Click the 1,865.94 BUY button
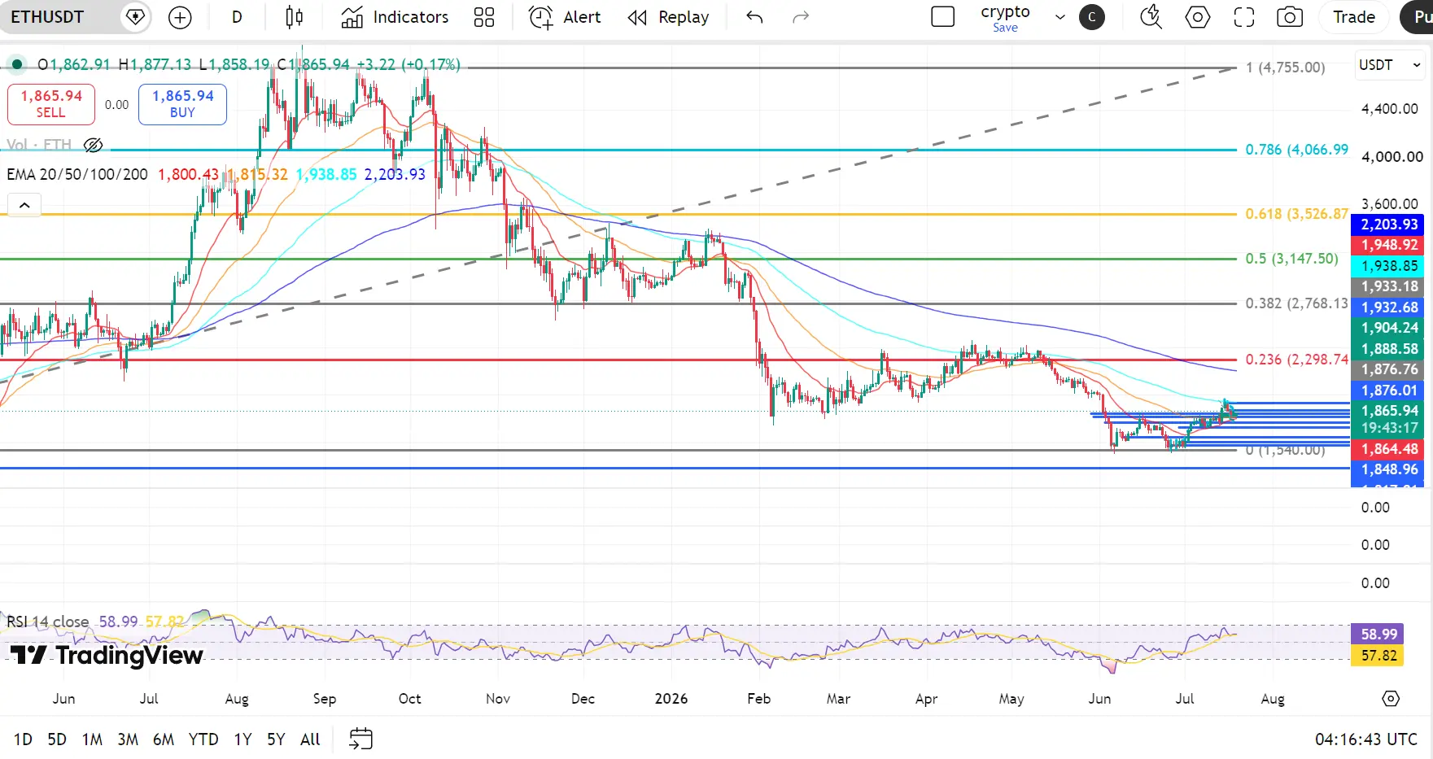The height and width of the screenshot is (759, 1433). tap(182, 104)
